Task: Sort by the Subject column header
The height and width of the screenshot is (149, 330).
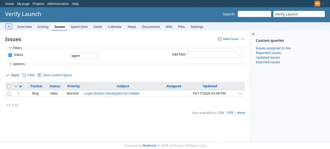Action: 123,86
